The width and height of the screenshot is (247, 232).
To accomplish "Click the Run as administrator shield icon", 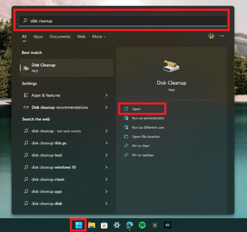I will (126, 118).
